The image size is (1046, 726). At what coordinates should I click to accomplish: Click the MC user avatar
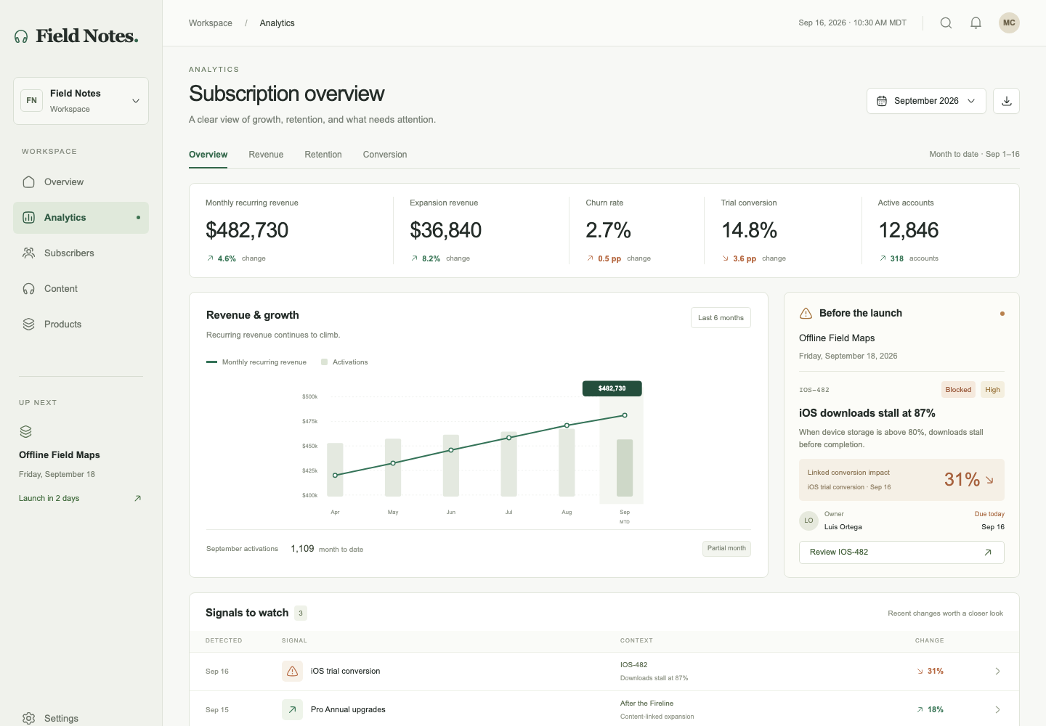[1009, 23]
